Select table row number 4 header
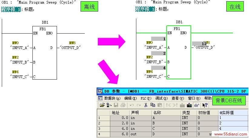 (x=104, y=134)
